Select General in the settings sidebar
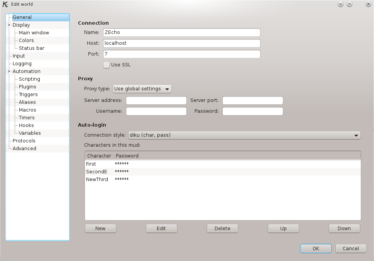This screenshot has width=374, height=261. (22, 17)
